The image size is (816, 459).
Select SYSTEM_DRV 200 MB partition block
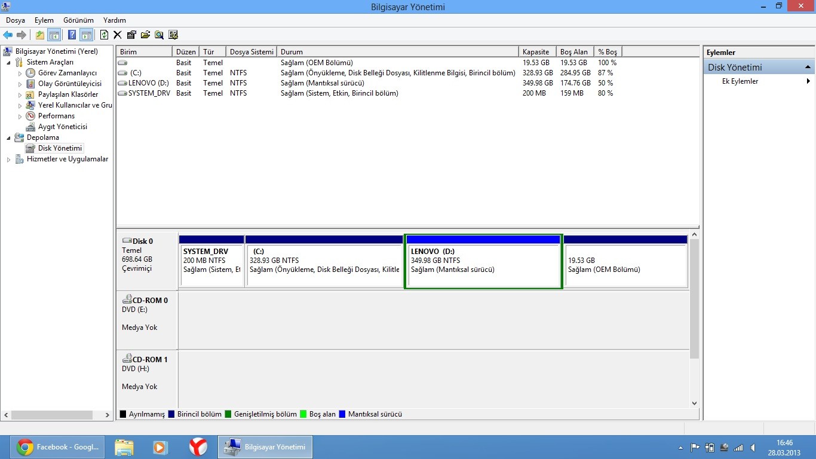point(211,261)
